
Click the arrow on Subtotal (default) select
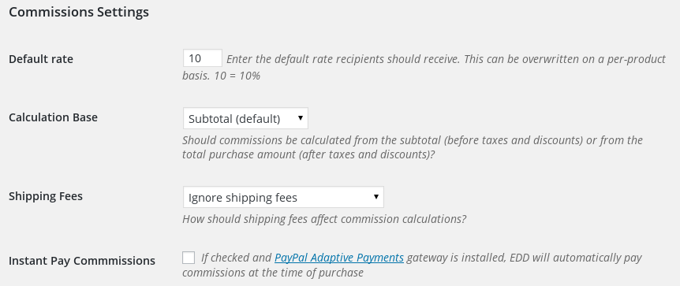(x=300, y=118)
